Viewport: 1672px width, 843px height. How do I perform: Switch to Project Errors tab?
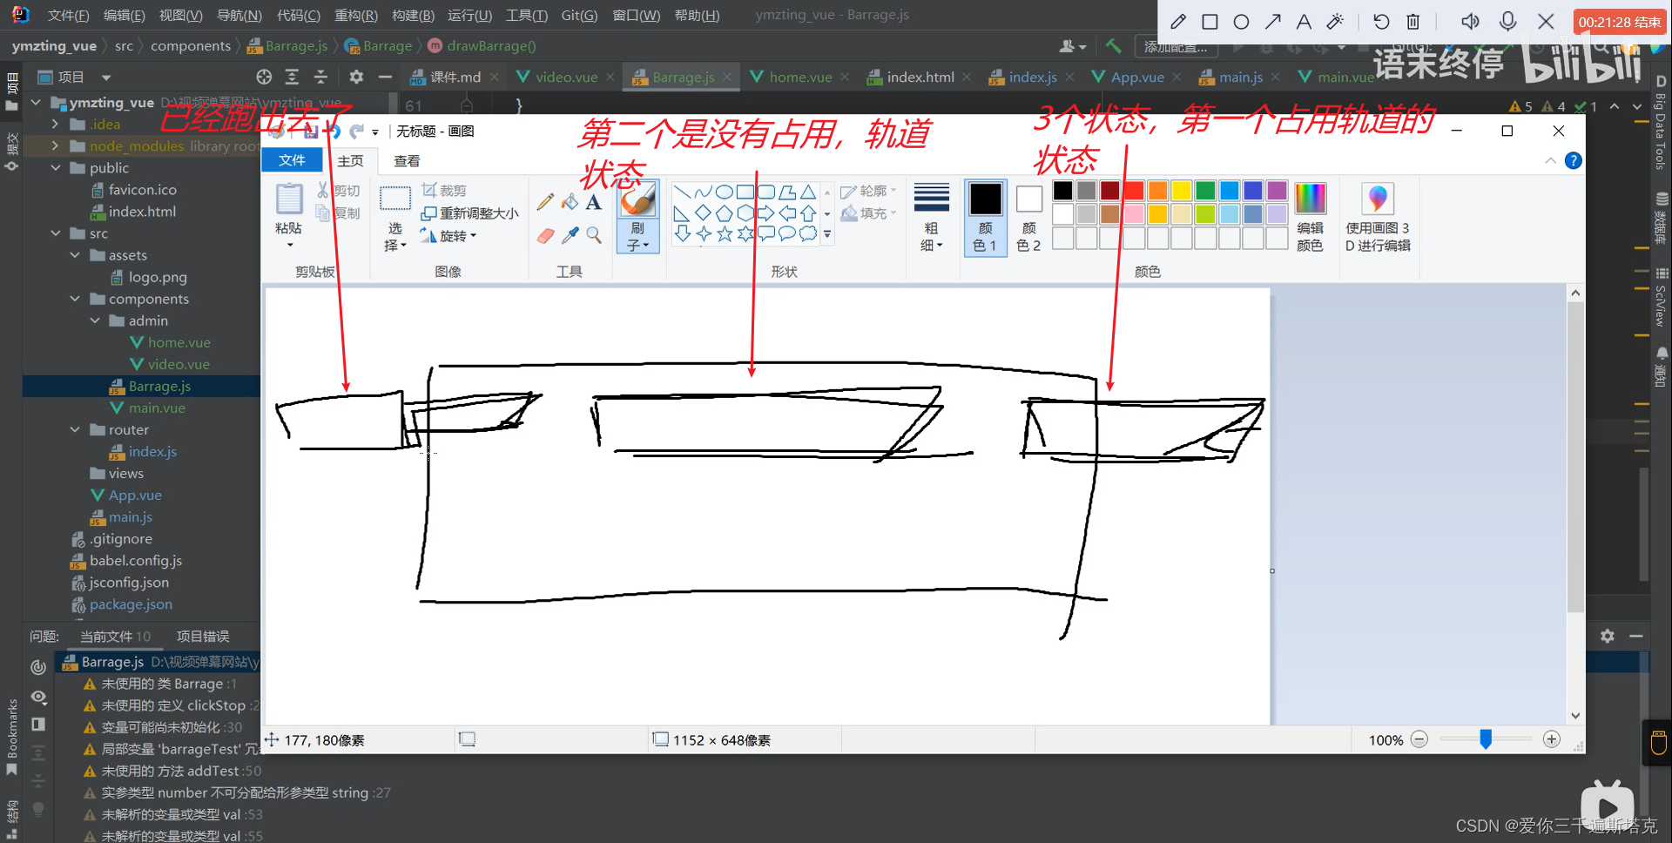203,637
